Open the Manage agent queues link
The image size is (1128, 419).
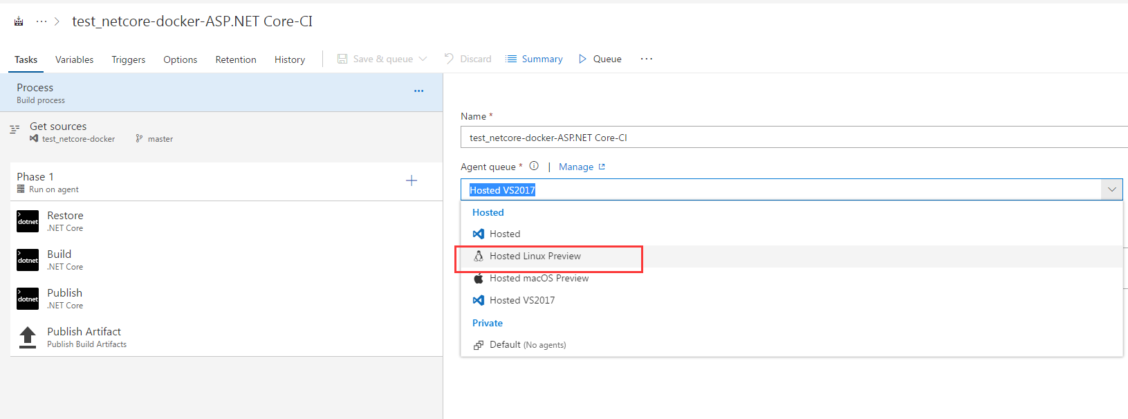point(582,167)
